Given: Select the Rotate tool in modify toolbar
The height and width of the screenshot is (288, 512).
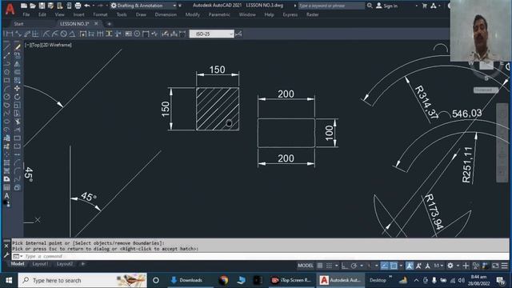Looking at the screenshot, I should pyautogui.click(x=18, y=97).
